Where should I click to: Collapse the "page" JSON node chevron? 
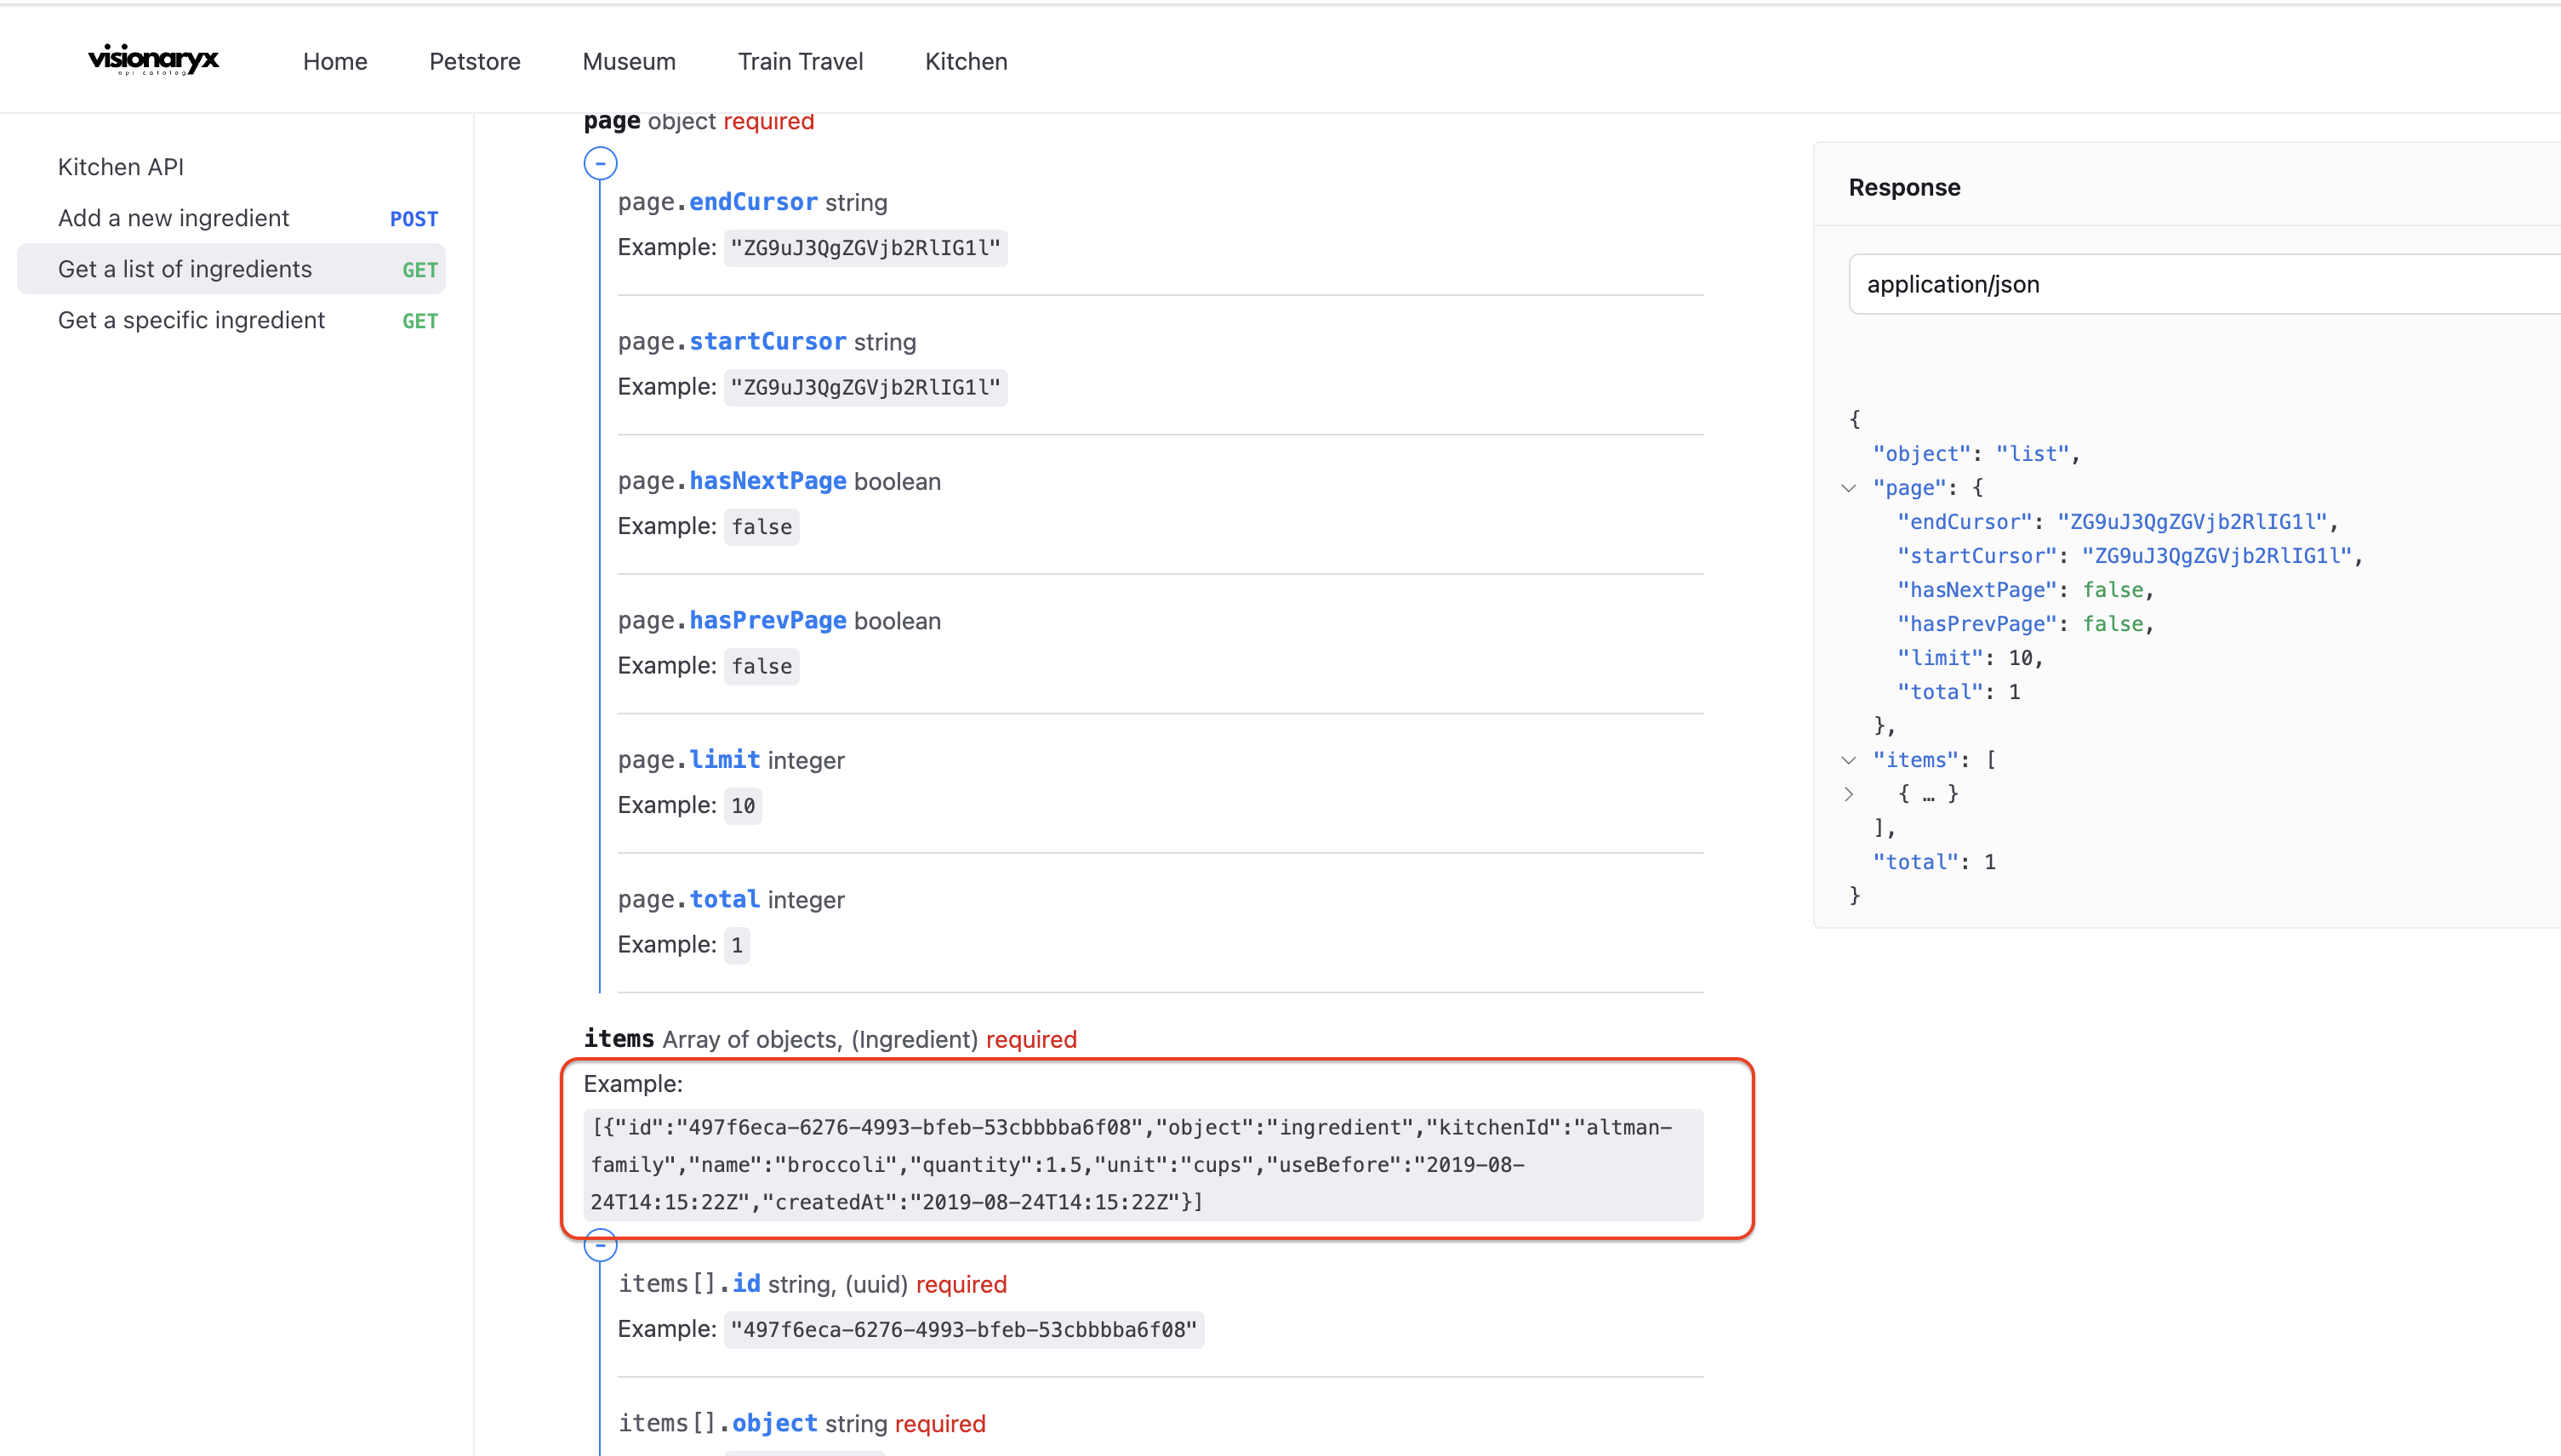tap(1849, 488)
